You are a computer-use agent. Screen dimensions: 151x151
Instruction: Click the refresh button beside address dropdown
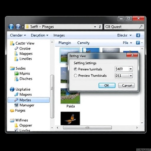pos(100,27)
